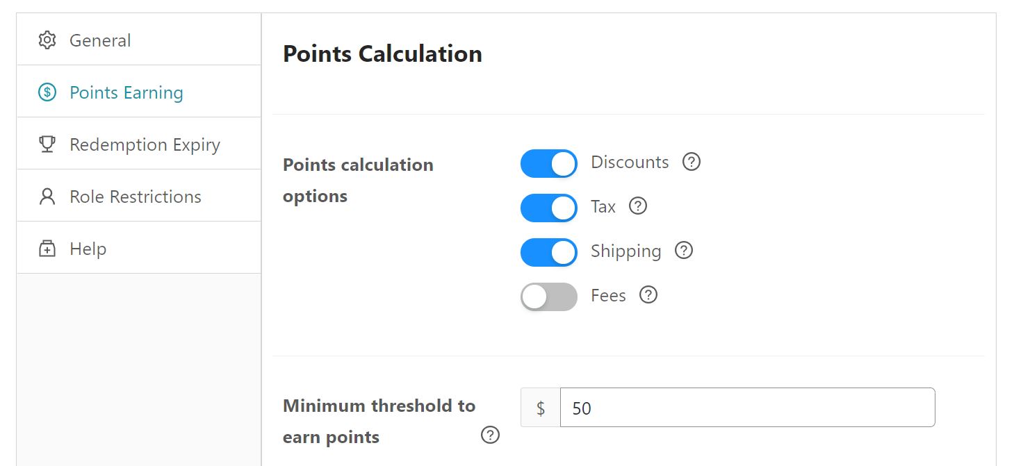Open the Help tab

[139, 248]
